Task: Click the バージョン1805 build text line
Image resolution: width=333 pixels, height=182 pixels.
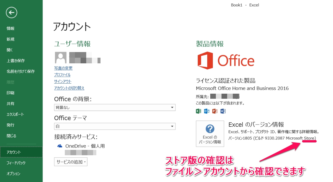Action: tap(272, 138)
